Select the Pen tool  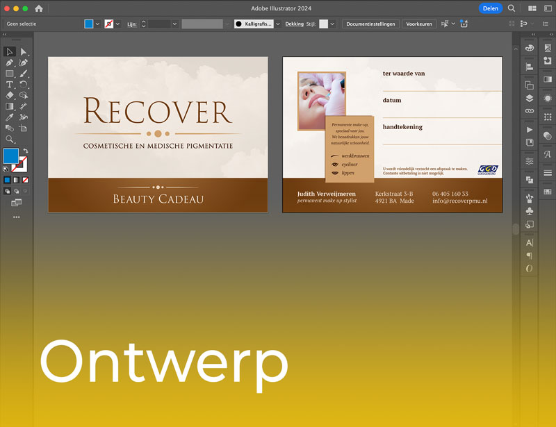10,62
